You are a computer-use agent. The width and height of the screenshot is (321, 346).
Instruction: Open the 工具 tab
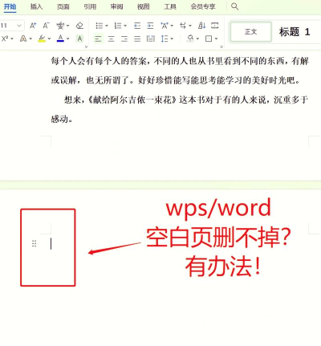click(170, 6)
